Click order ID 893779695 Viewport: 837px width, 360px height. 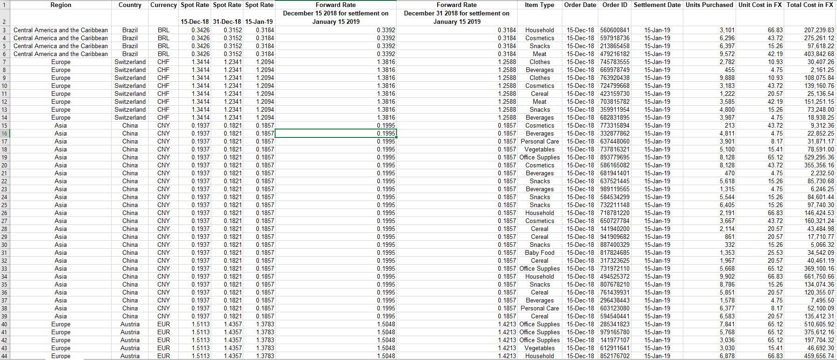pyautogui.click(x=615, y=158)
